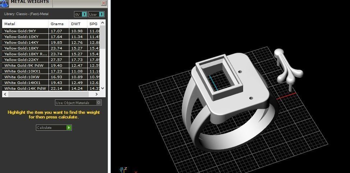Click the 19.40 grams value

pos(56,66)
